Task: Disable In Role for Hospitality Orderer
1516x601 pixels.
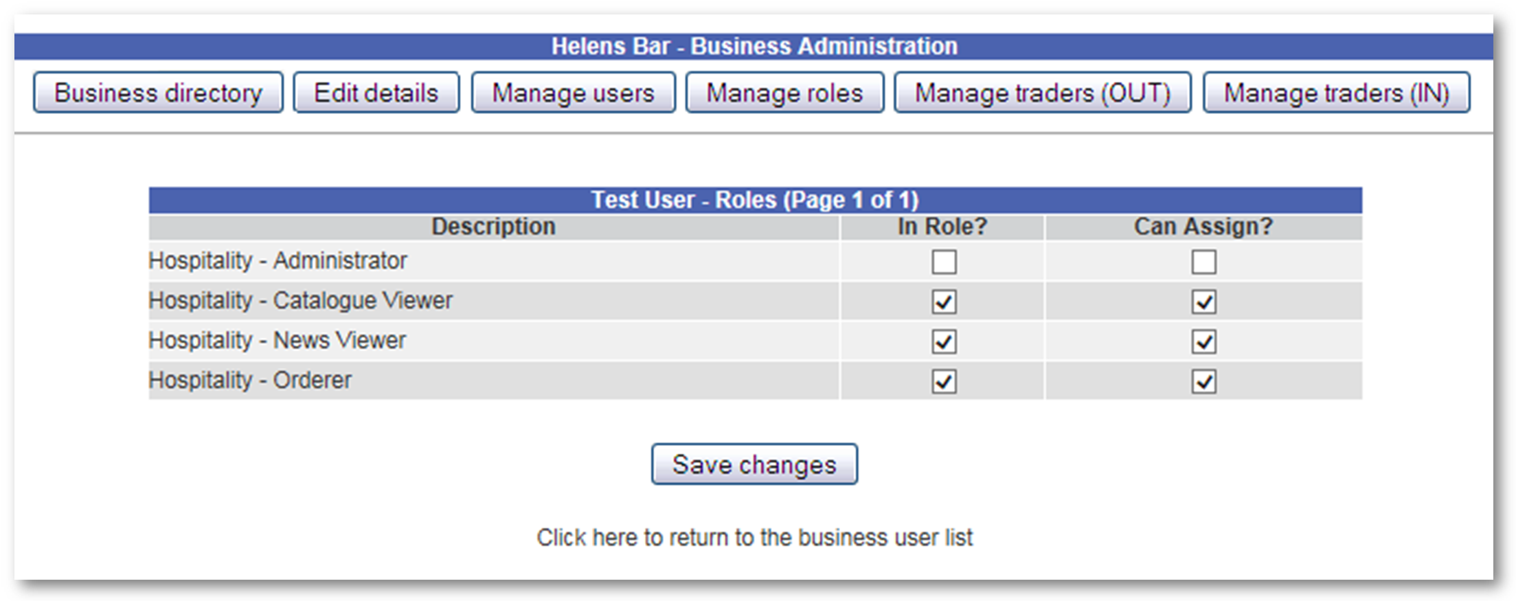Action: (944, 381)
